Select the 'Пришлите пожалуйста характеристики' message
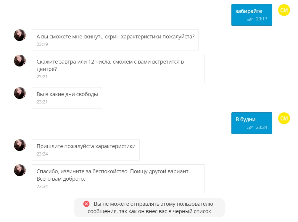 coord(86,150)
